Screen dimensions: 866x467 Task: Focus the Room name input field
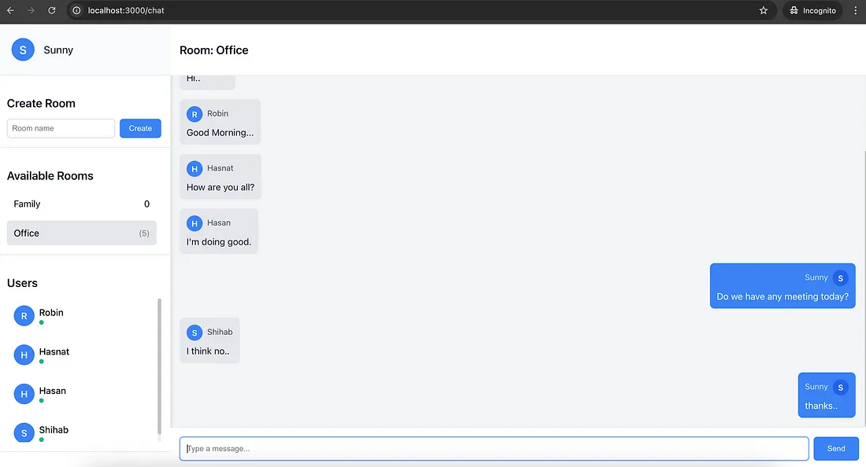tap(61, 129)
